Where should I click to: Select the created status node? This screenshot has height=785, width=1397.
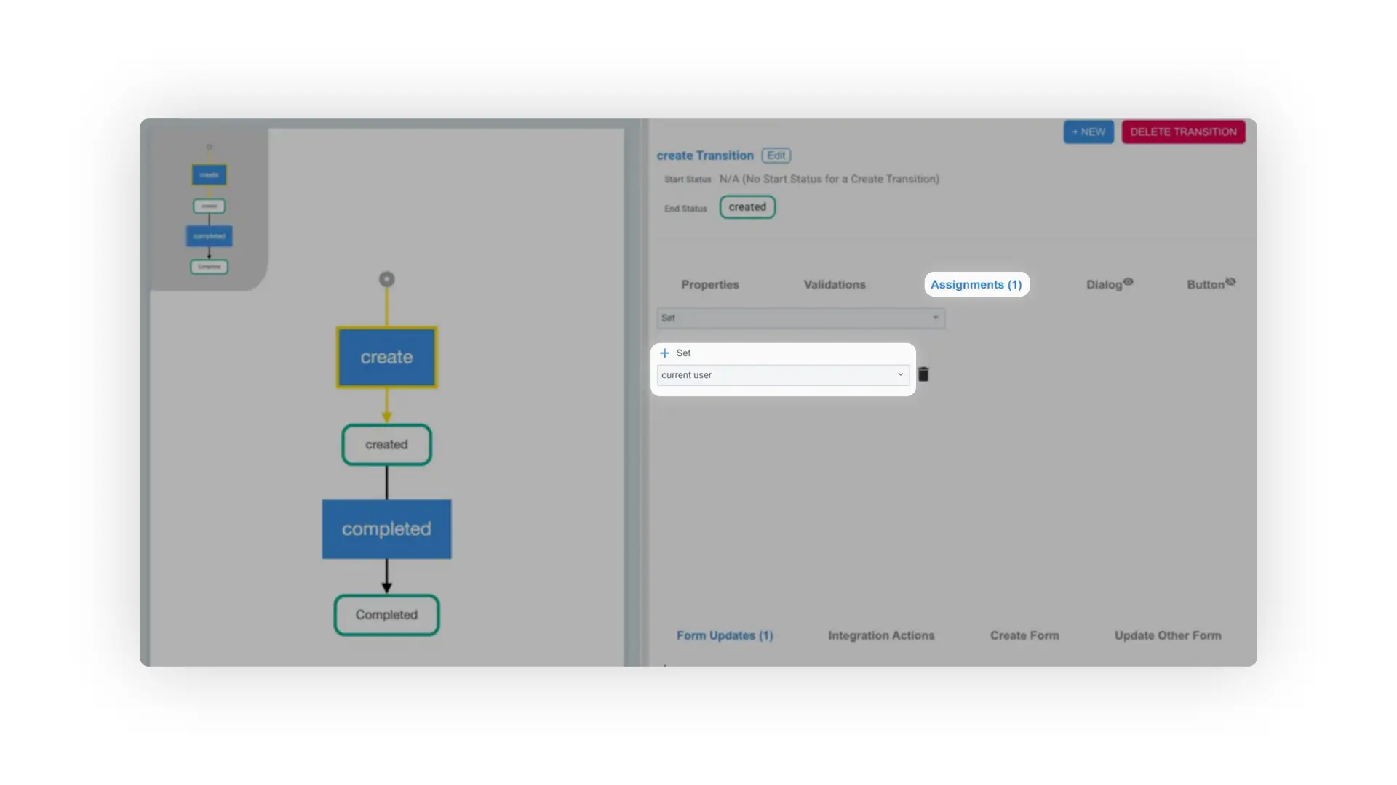[x=386, y=445]
